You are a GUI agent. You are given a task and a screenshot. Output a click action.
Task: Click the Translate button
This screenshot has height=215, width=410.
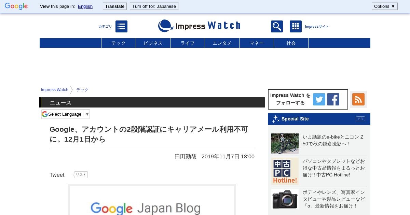(115, 6)
